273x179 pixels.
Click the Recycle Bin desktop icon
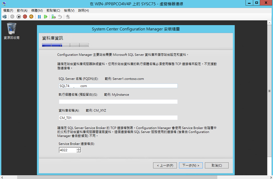[12, 29]
